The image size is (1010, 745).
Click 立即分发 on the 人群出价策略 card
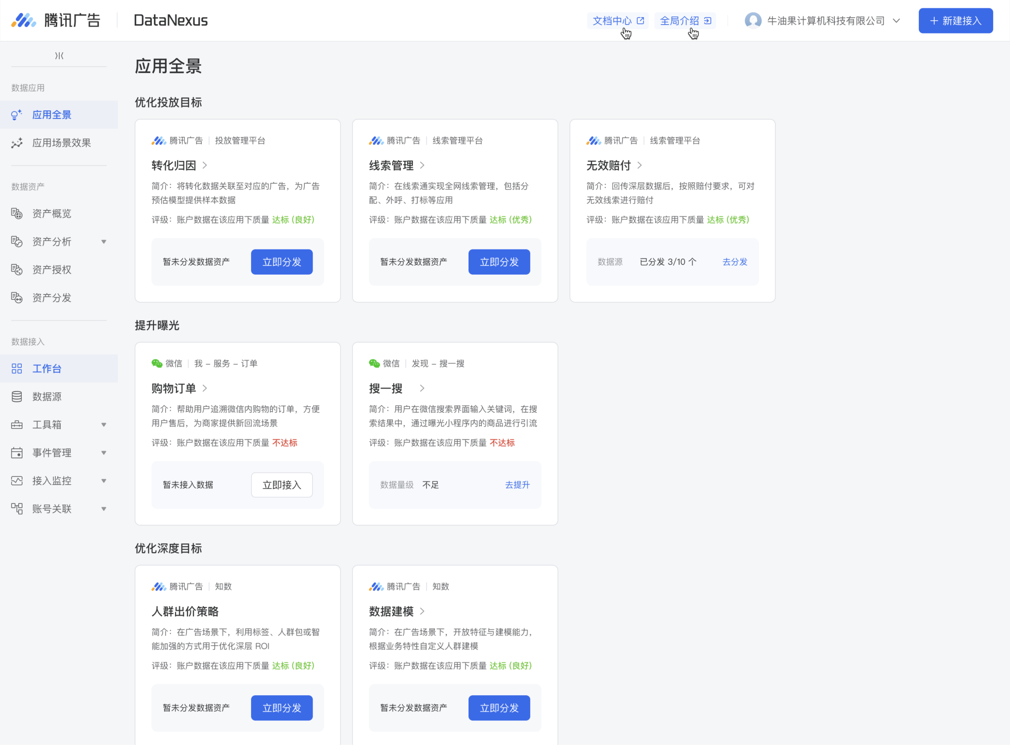(282, 708)
